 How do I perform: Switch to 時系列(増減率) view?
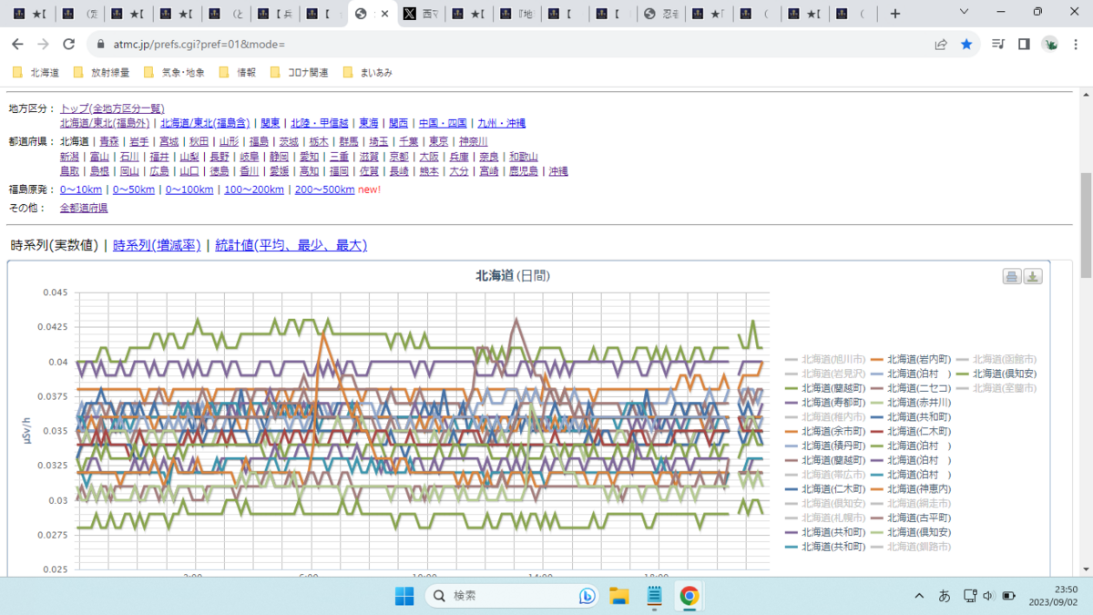[x=157, y=245]
